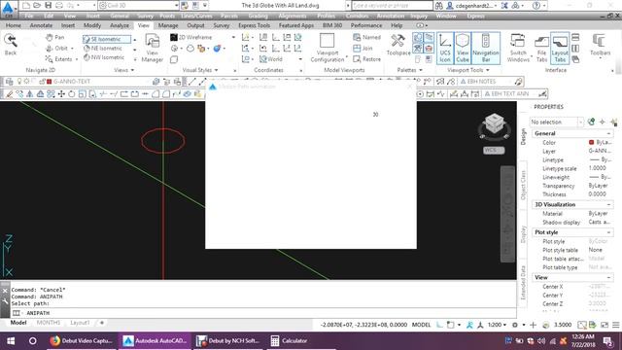Collapse the 3D Visualization section
The width and height of the screenshot is (622, 350).
[609, 205]
